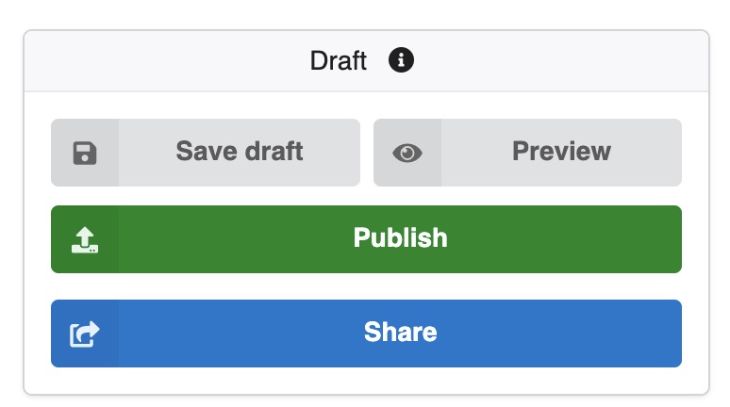This screenshot has width=730, height=407.
Task: Save the current draft
Action: point(206,153)
